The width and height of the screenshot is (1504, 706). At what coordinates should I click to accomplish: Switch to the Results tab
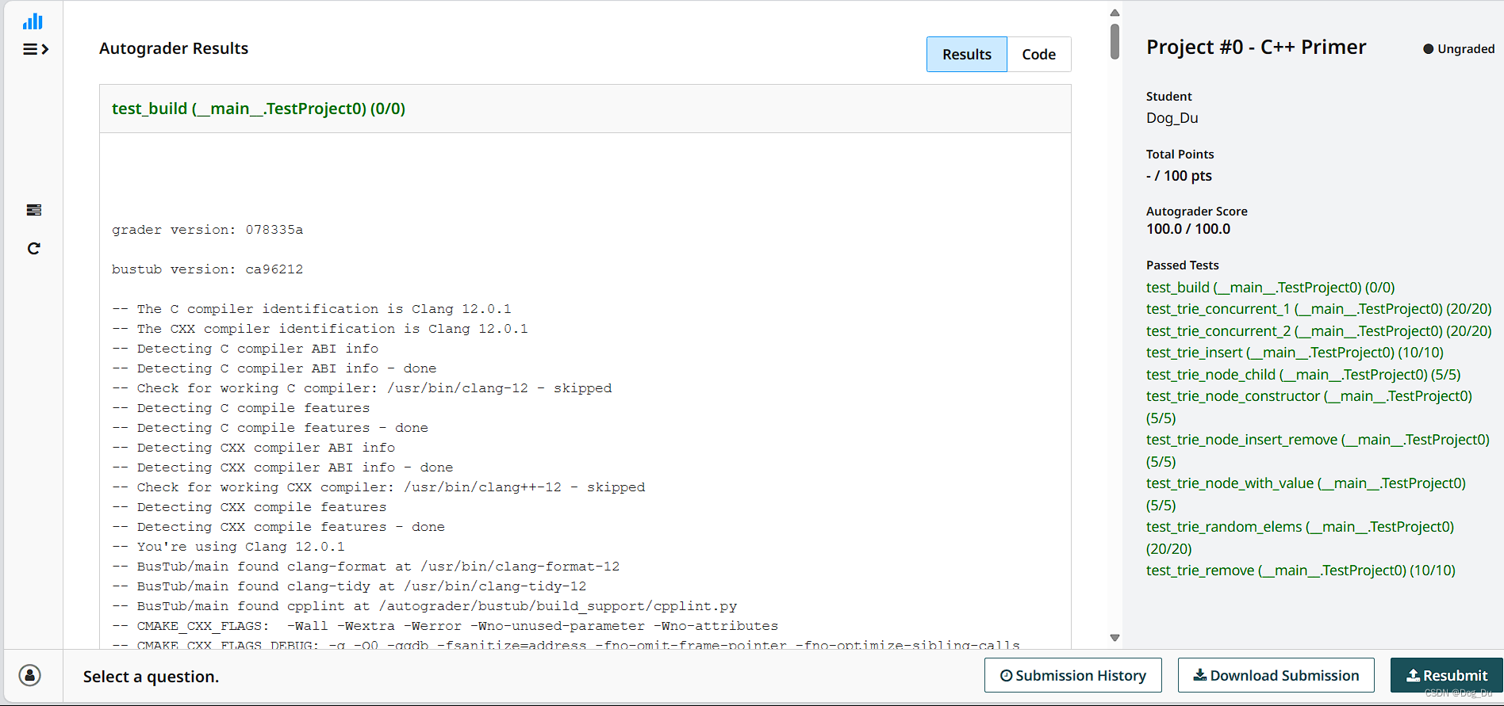[966, 55]
